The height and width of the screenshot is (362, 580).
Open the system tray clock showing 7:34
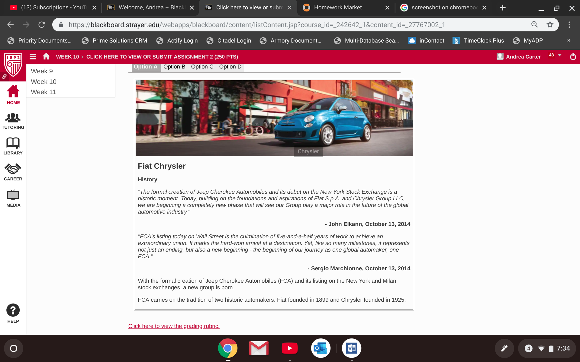coord(563,348)
